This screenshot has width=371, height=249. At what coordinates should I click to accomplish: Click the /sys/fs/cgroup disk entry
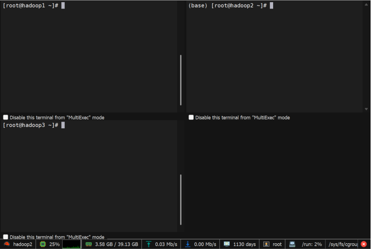343,244
